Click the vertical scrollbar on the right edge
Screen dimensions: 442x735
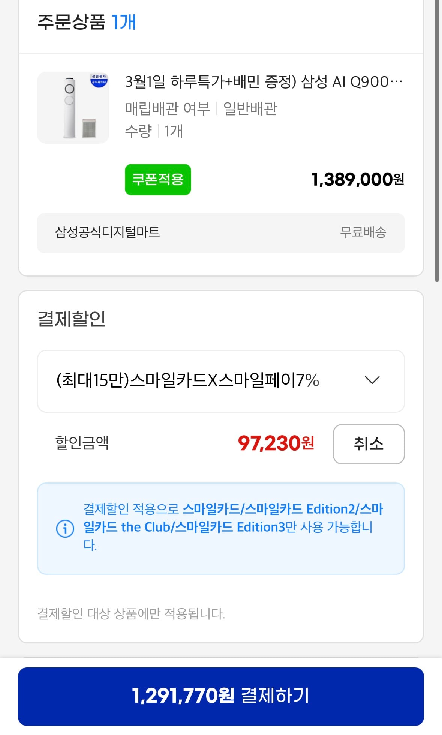coord(437,141)
